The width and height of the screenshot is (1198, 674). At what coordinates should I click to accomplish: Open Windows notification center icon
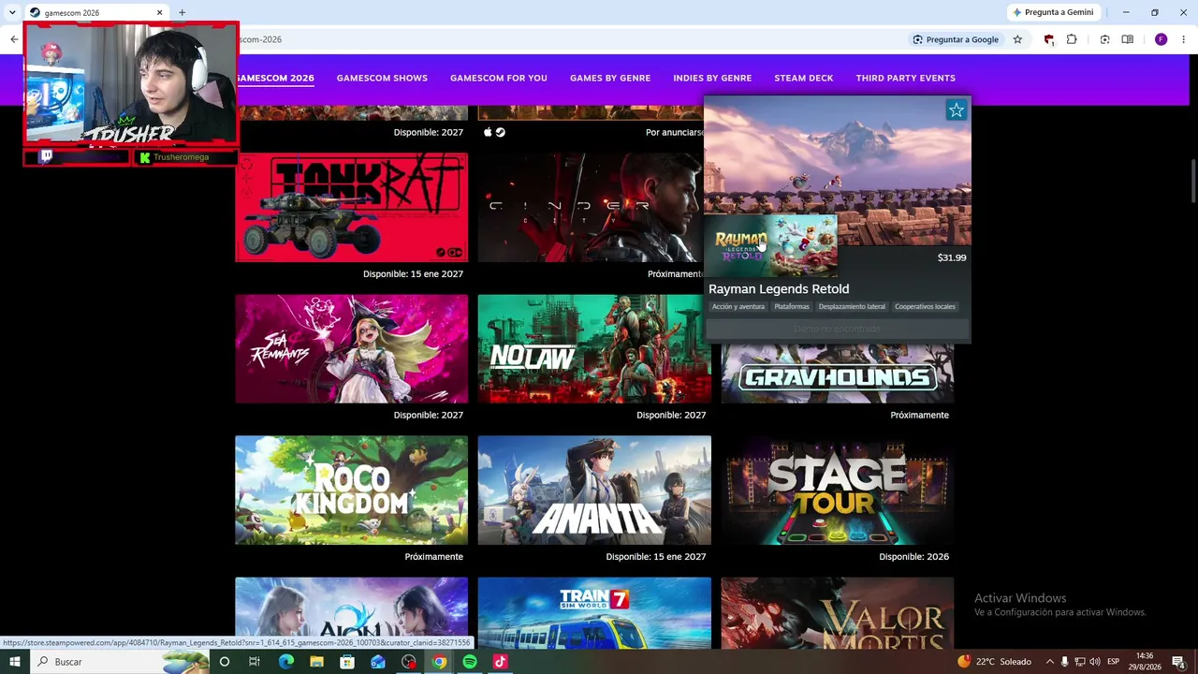[x=1178, y=662]
